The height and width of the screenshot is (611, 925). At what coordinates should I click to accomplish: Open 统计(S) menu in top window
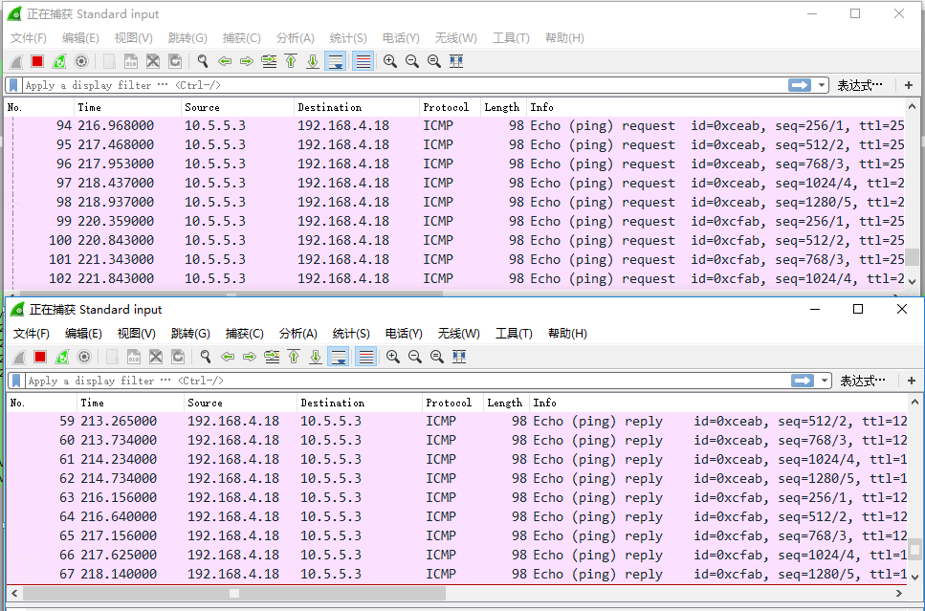(348, 38)
